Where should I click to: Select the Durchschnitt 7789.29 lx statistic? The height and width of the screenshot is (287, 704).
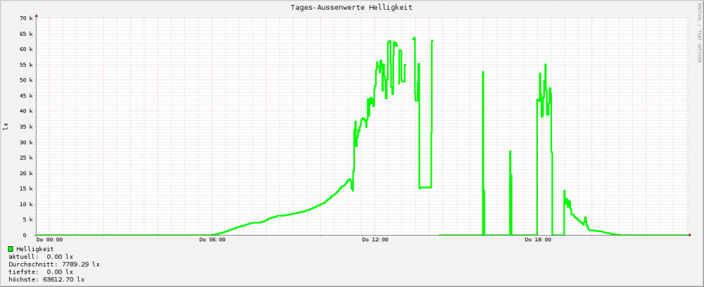click(54, 264)
